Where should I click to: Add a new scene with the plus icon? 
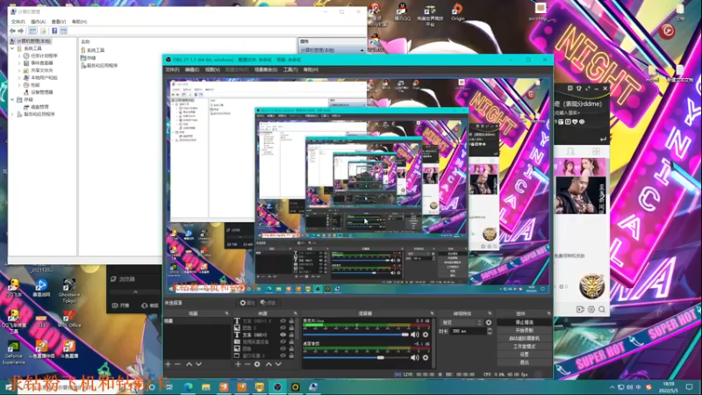click(168, 364)
